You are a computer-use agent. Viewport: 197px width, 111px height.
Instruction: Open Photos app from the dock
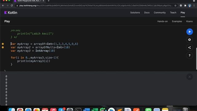tap(37, 109)
